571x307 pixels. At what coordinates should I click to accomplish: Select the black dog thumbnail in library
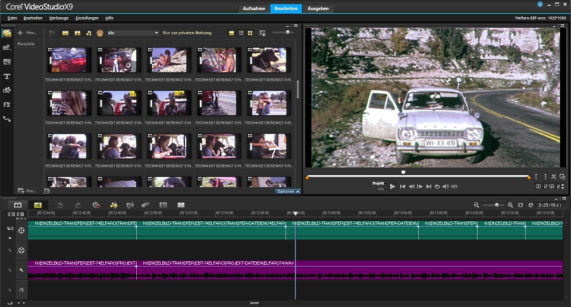(268, 60)
